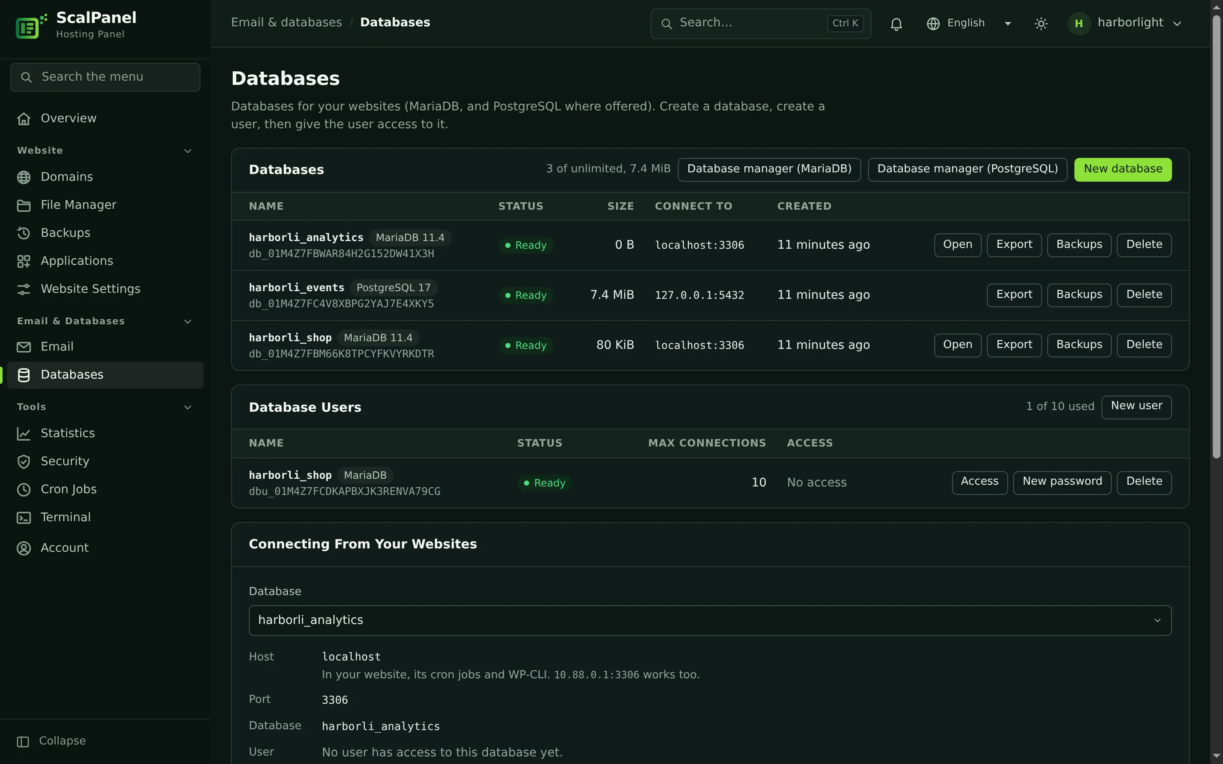Click the Website Settings sliders icon
The width and height of the screenshot is (1223, 764).
[x=24, y=289]
